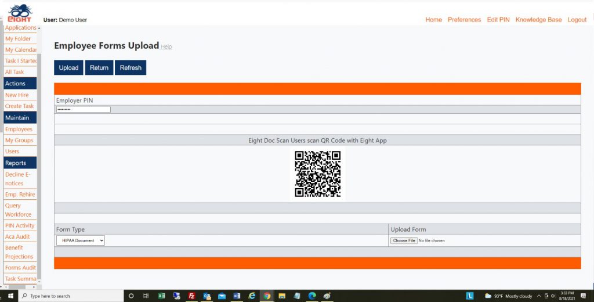This screenshot has height=302, width=594.
Task: Open Outlook from the taskbar
Action: tap(207, 296)
